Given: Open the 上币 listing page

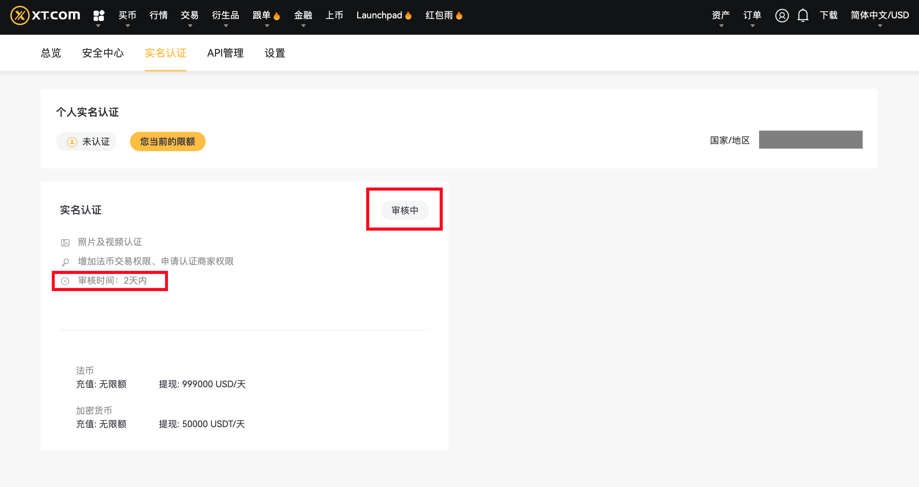Looking at the screenshot, I should (334, 15).
